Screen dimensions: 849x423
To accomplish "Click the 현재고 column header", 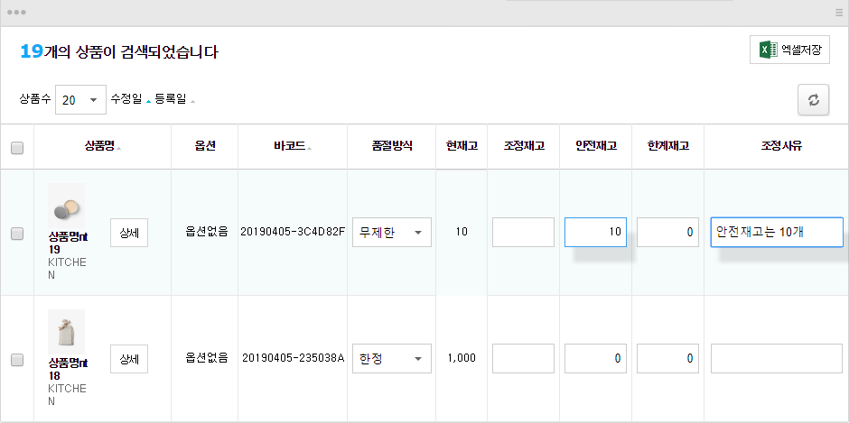I will point(462,146).
